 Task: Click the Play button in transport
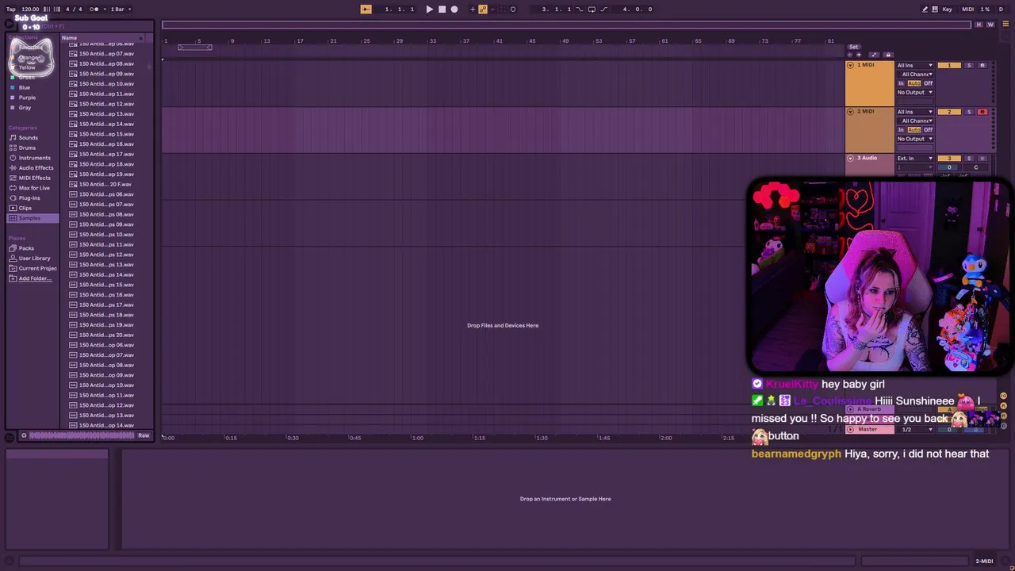(x=429, y=10)
